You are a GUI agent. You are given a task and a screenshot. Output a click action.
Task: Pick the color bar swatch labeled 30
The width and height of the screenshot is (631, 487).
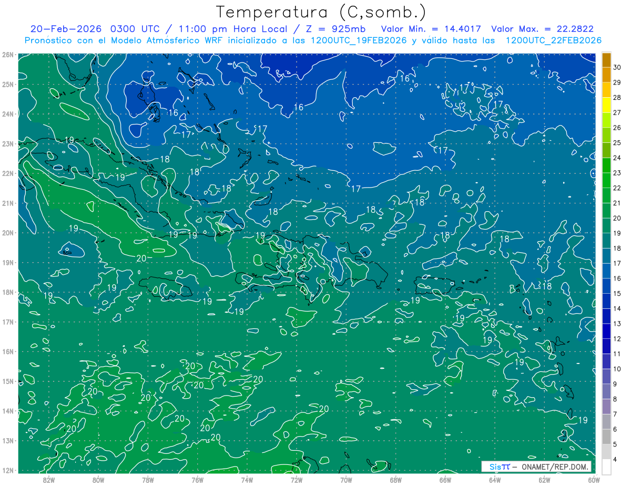(x=607, y=60)
